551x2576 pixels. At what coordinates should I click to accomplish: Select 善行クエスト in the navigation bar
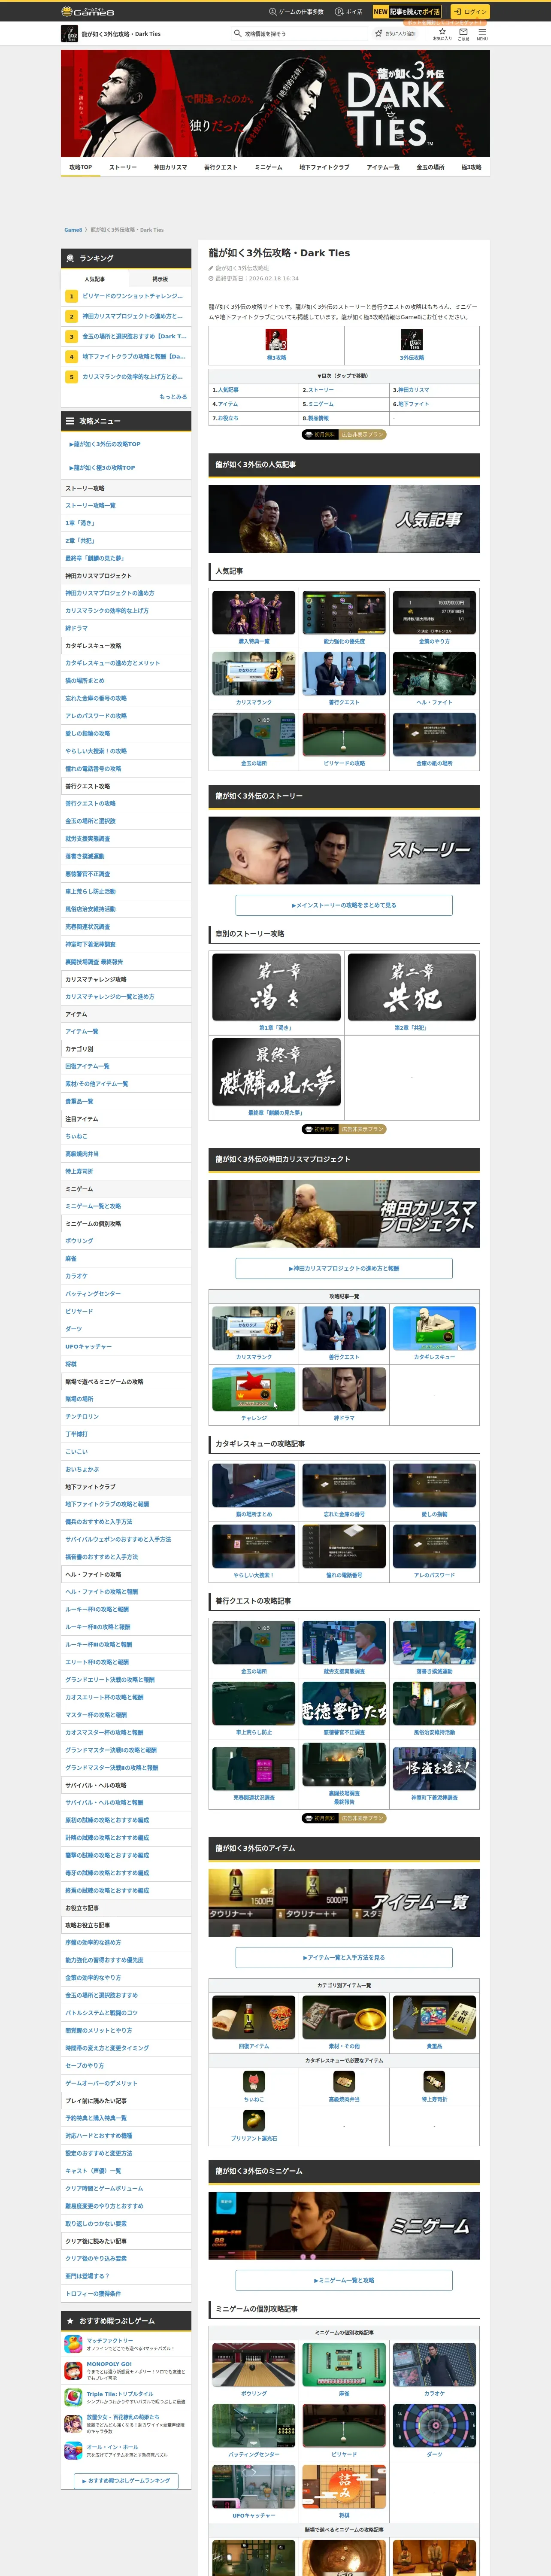click(x=221, y=167)
